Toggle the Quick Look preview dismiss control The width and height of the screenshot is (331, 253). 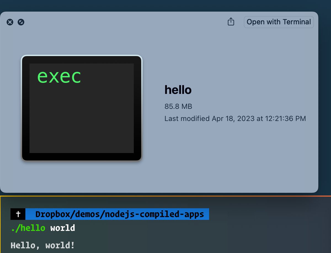pos(10,22)
